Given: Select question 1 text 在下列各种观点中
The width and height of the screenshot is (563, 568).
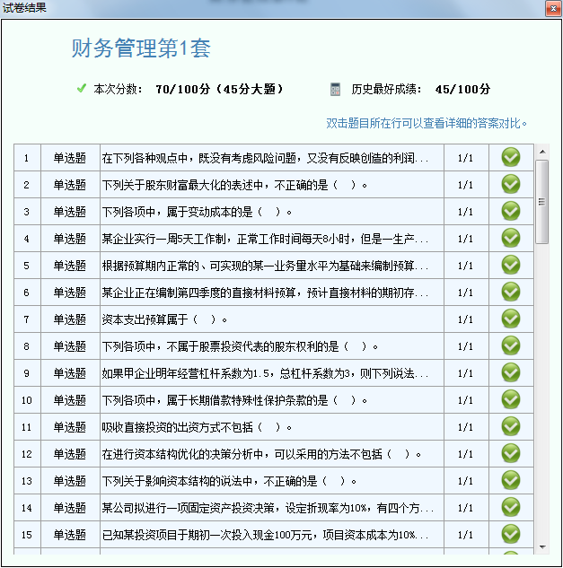Looking at the screenshot, I should tap(272, 158).
